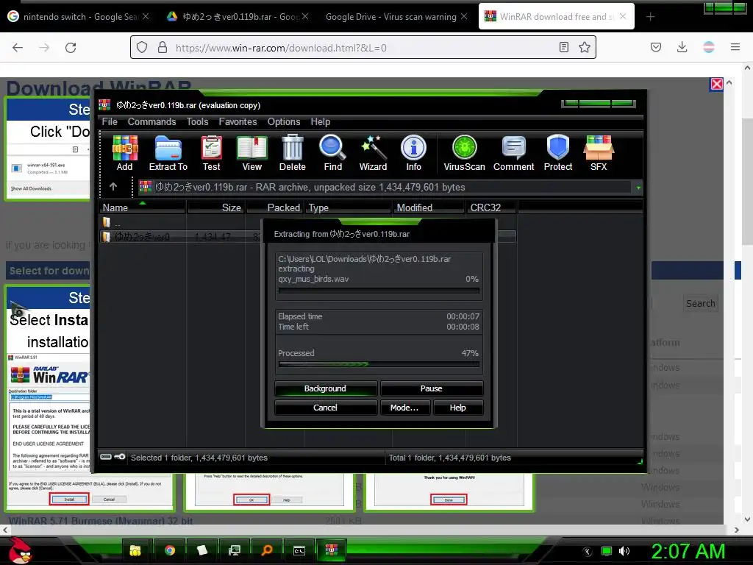
Task: Click the site shield icon in address bar
Action: coord(142,47)
